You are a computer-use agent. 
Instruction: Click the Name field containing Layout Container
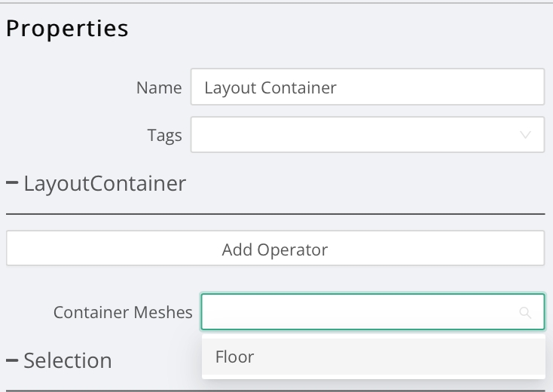(x=367, y=87)
